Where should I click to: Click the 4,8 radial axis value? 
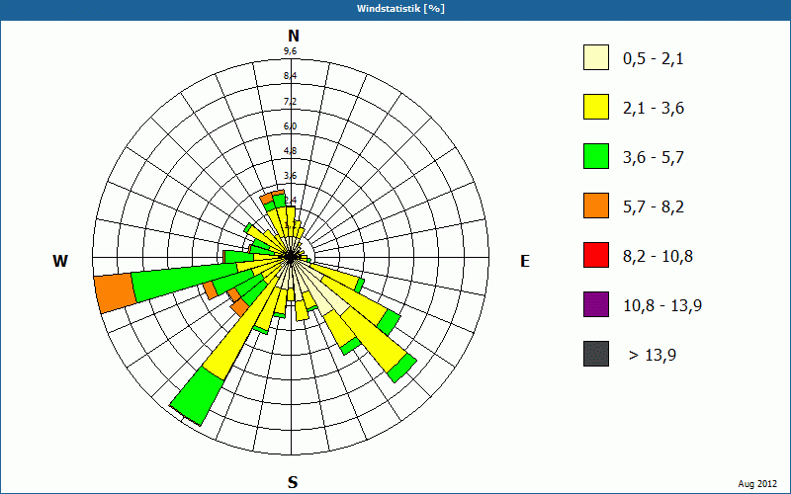290,151
